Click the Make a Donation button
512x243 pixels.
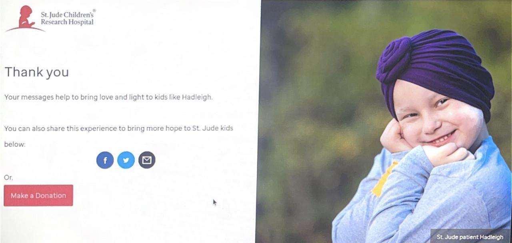(x=38, y=195)
